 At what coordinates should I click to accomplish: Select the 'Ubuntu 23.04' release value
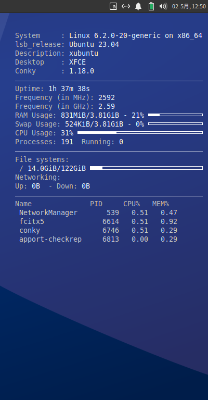tap(94, 45)
